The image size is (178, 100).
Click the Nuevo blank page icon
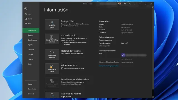(26, 19)
